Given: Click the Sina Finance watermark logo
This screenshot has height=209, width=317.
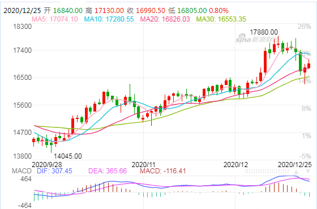Looking at the screenshot, I should pos(258,39).
